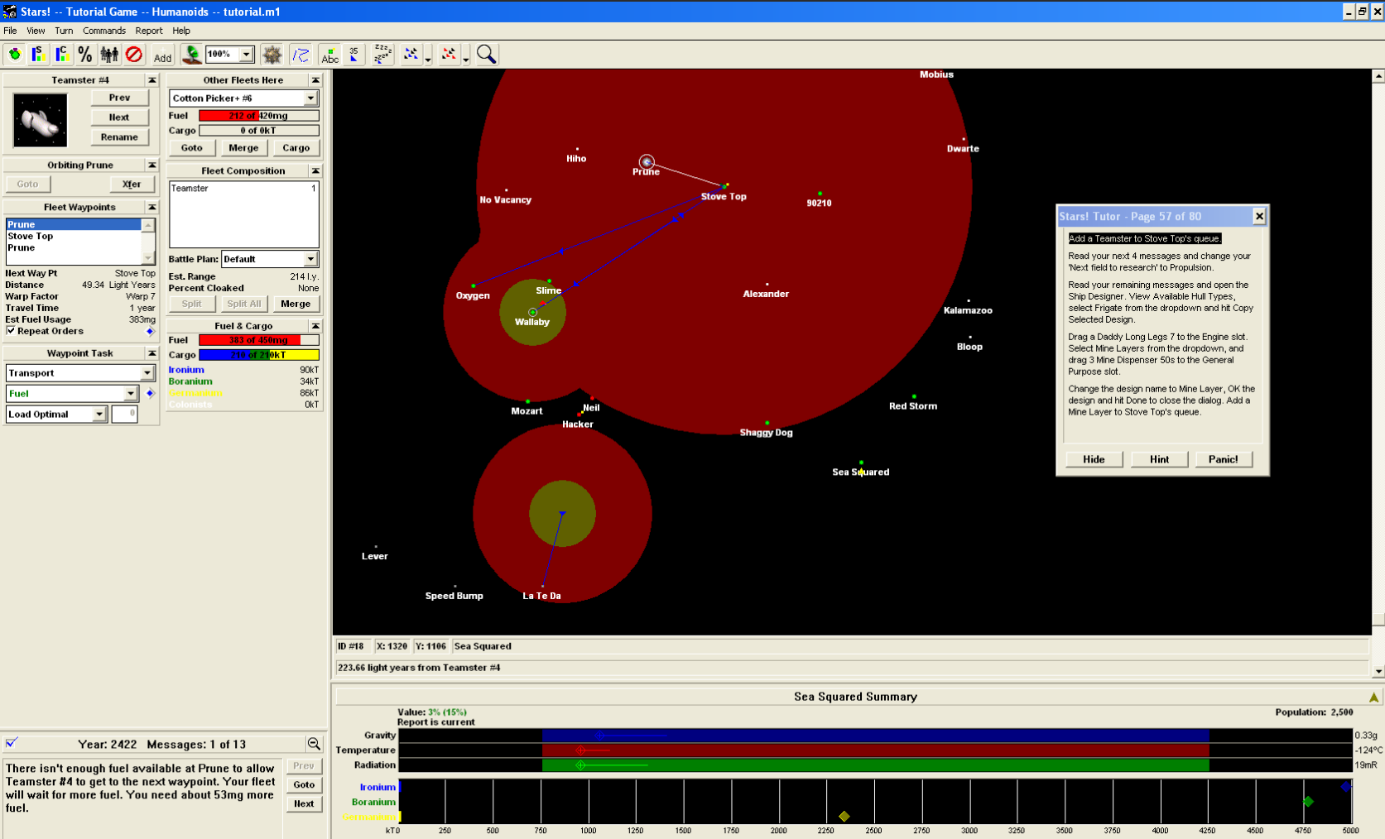This screenshot has height=839, width=1385.
Task: Toggle idle fleets filter with Zzz icon
Action: (x=382, y=55)
